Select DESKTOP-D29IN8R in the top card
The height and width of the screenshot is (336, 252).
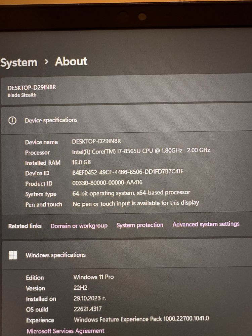[x=32, y=88]
